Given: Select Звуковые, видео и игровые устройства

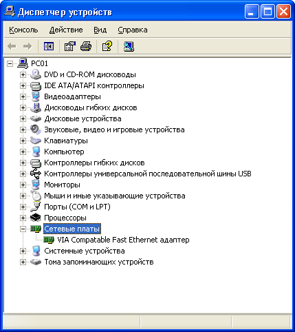Looking at the screenshot, I should tap(114, 129).
